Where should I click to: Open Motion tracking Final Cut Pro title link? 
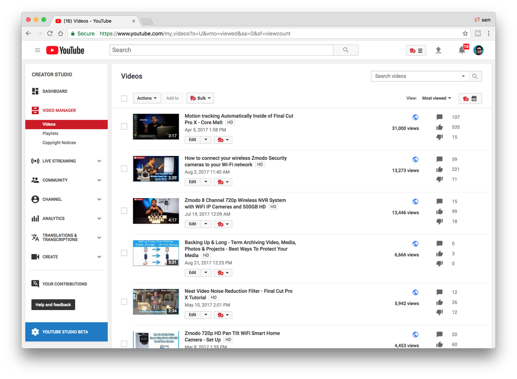[x=239, y=119]
